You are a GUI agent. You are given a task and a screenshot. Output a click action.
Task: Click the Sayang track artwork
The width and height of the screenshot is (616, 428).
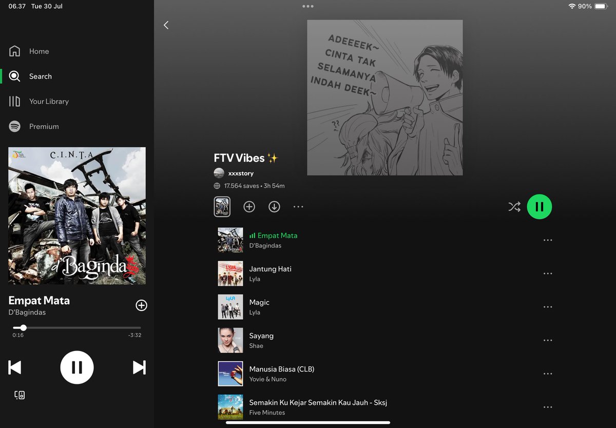click(230, 340)
